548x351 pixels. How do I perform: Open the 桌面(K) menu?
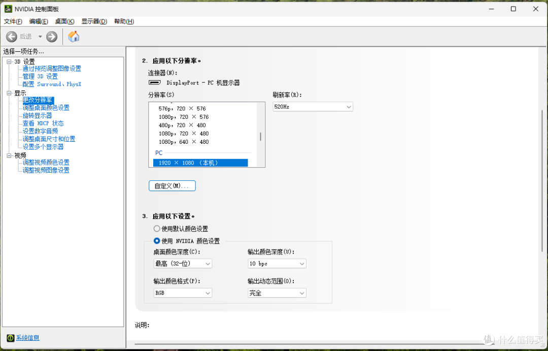point(64,21)
